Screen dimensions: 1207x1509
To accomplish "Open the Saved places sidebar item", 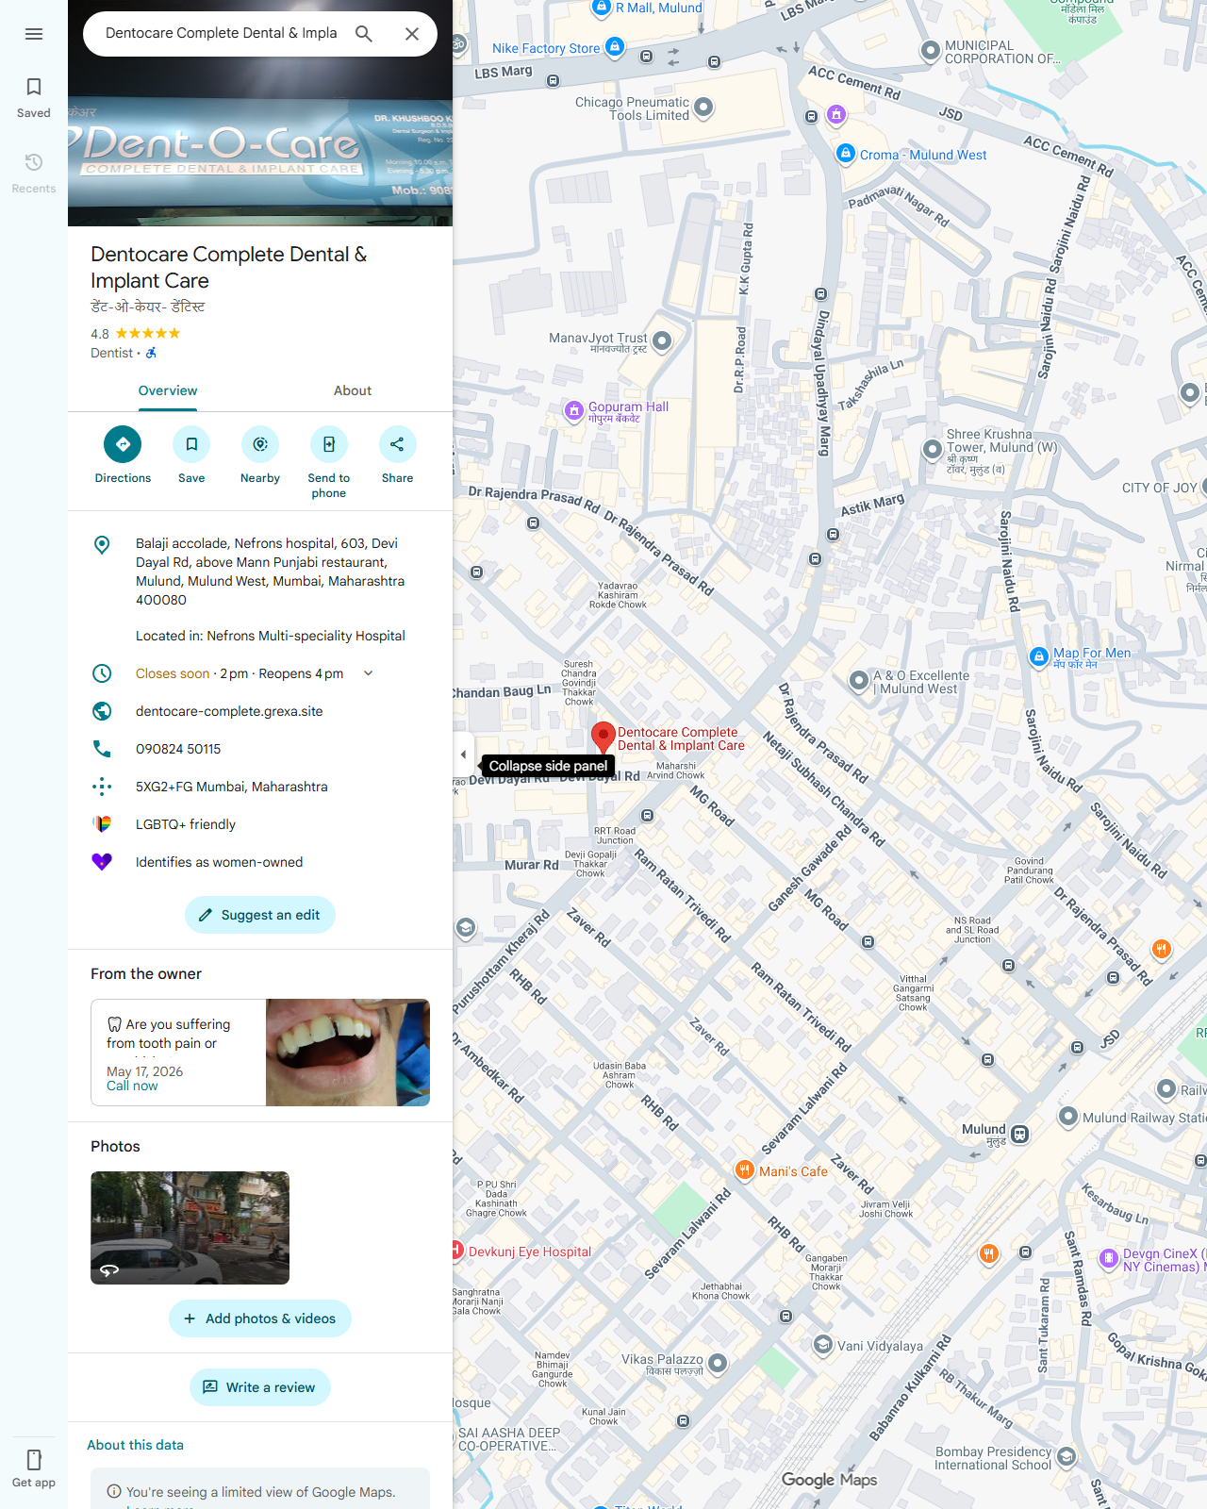I will (x=34, y=98).
